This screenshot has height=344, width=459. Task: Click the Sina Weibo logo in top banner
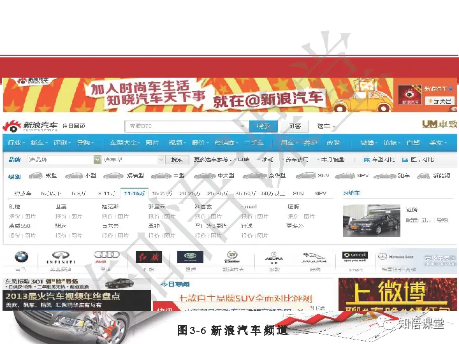click(x=410, y=94)
